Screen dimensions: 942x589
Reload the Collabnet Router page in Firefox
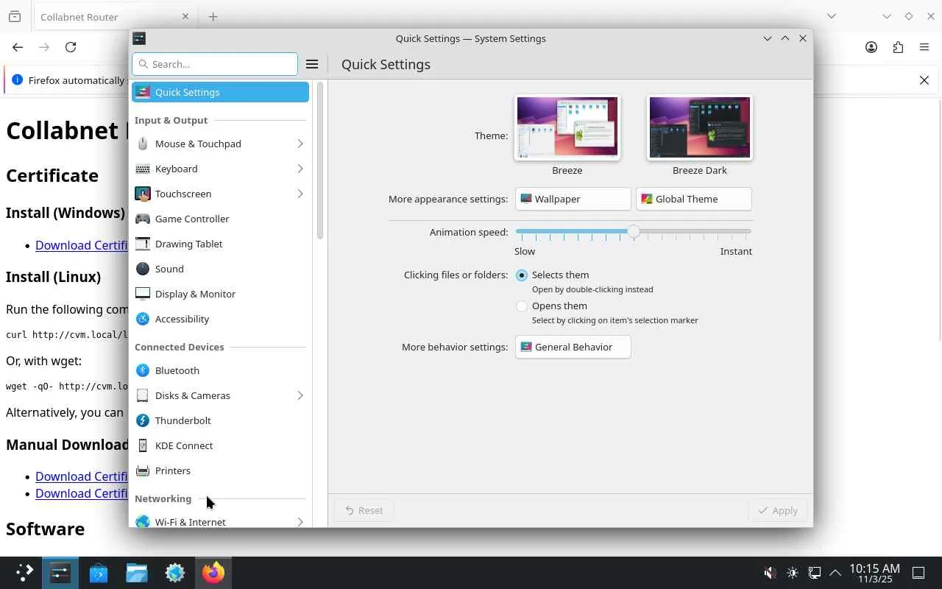(x=71, y=47)
